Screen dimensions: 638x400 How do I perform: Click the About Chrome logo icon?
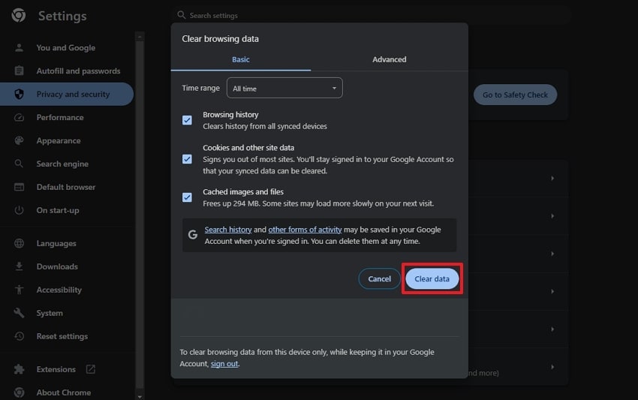point(19,392)
